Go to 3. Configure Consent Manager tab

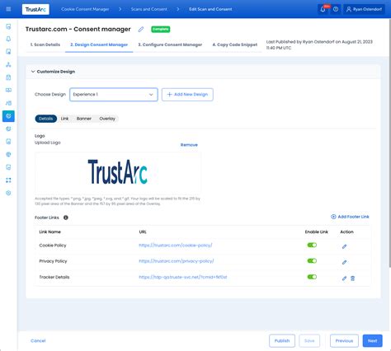click(x=170, y=44)
